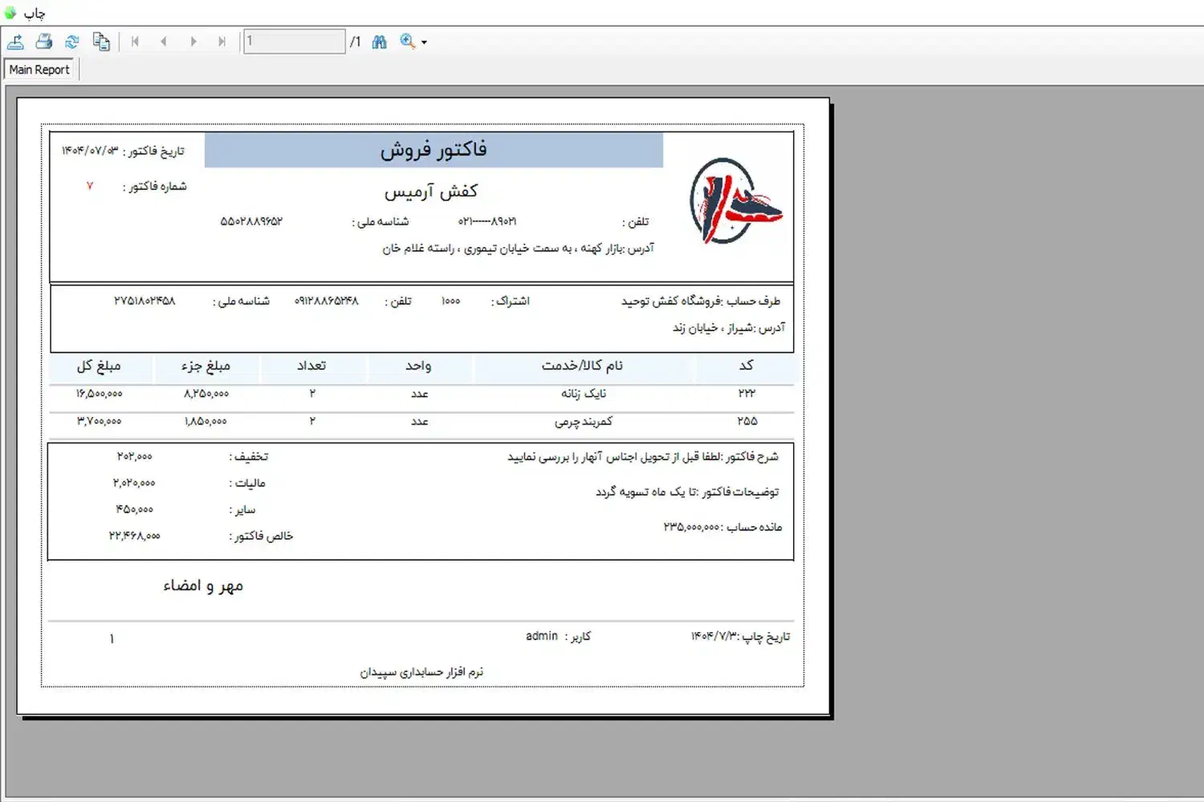Click the 'خالص فاکتور' label
The height and width of the screenshot is (802, 1204).
(261, 536)
